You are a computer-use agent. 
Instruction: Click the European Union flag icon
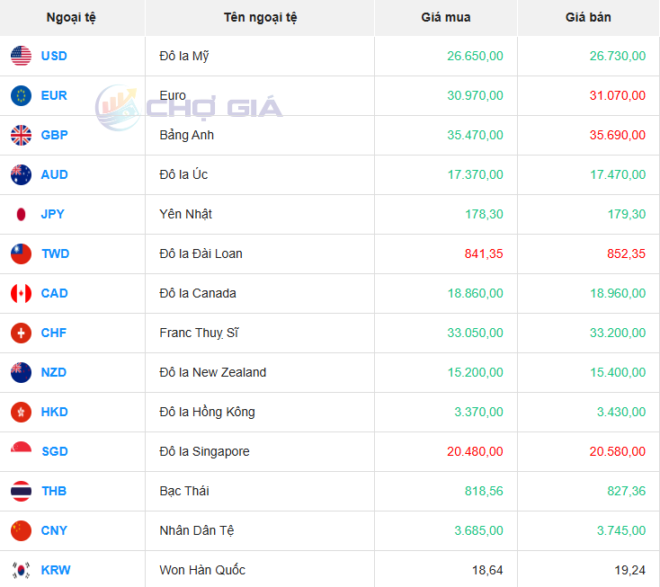(x=21, y=95)
